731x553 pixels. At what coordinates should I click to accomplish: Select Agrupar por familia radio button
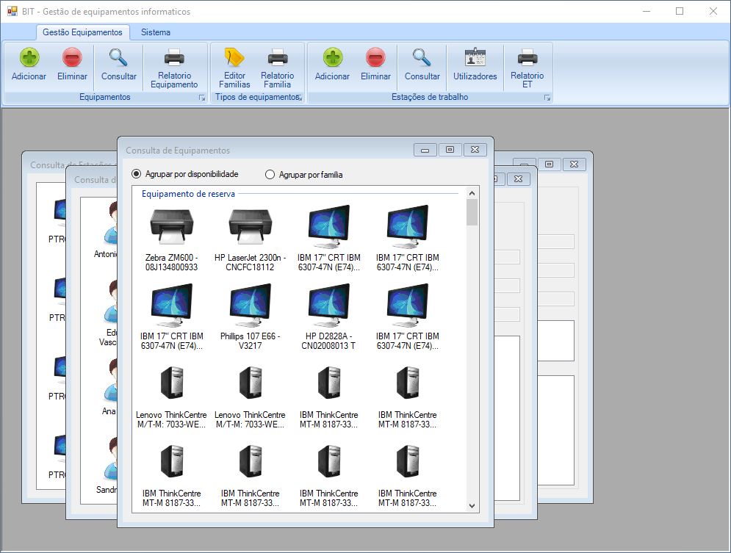(x=270, y=175)
